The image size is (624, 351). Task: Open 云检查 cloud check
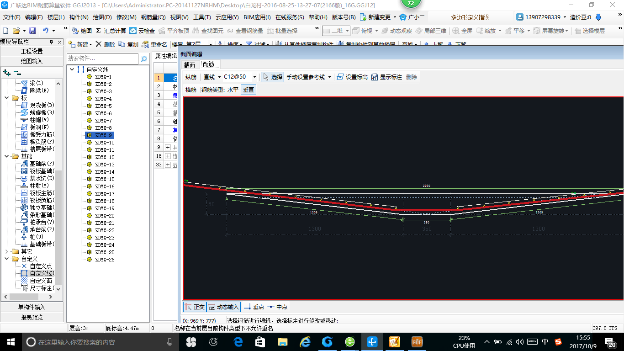point(142,31)
